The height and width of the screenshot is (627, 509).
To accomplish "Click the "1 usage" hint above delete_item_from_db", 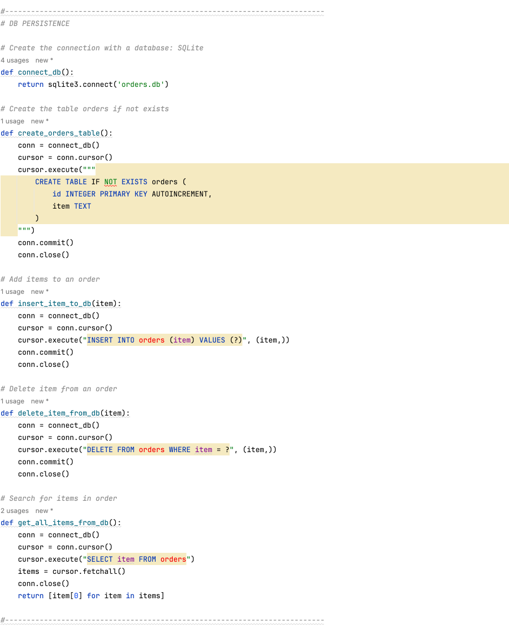I will tap(12, 401).
